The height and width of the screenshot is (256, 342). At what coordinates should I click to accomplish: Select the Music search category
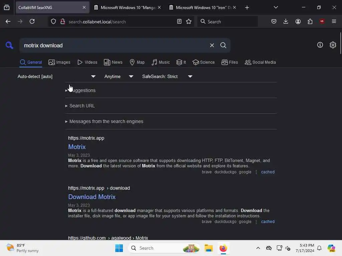click(x=161, y=62)
